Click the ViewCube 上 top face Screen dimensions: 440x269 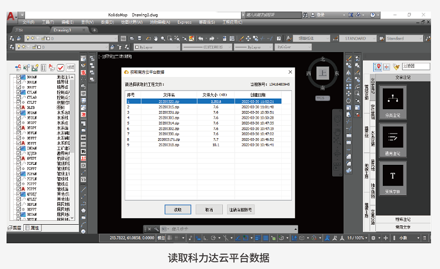[x=323, y=74]
